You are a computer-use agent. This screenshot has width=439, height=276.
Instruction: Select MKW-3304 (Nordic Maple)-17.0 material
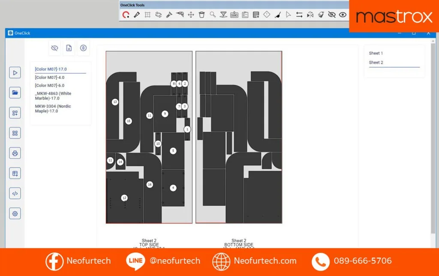click(x=53, y=109)
